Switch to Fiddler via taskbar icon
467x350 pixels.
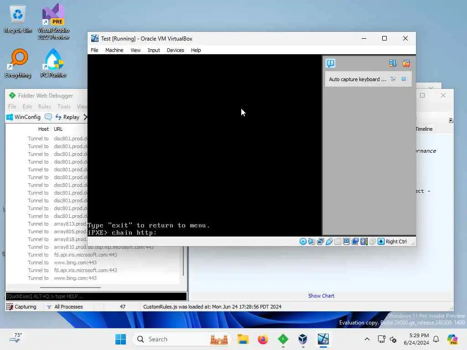pos(283,339)
